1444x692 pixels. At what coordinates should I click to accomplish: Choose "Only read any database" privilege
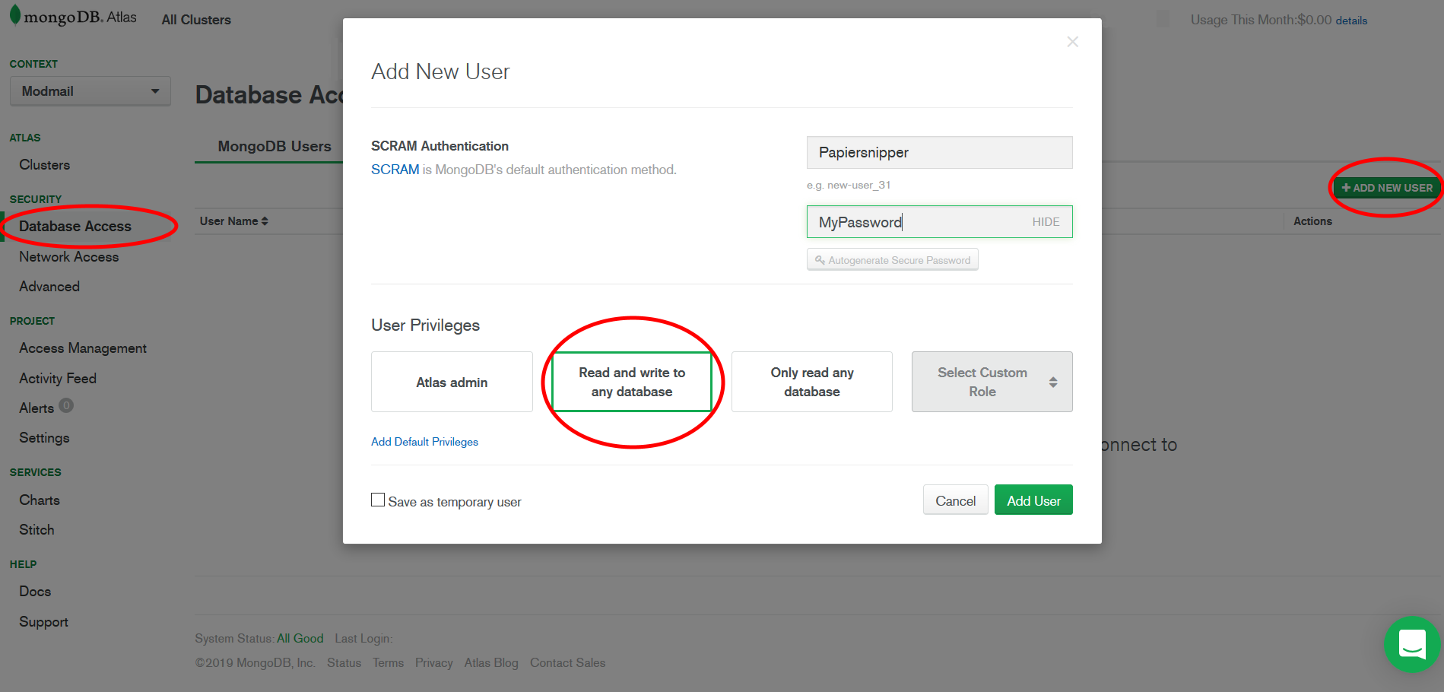point(811,382)
